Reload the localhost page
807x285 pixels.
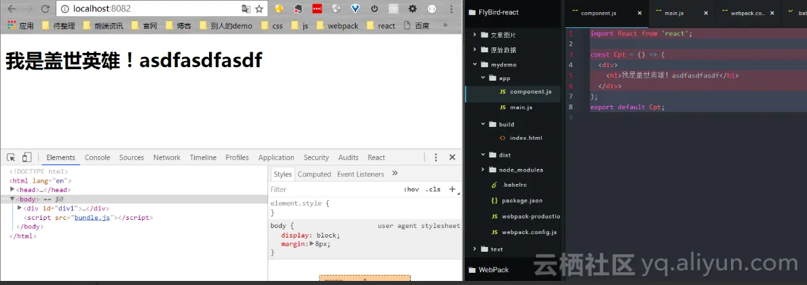click(x=45, y=9)
